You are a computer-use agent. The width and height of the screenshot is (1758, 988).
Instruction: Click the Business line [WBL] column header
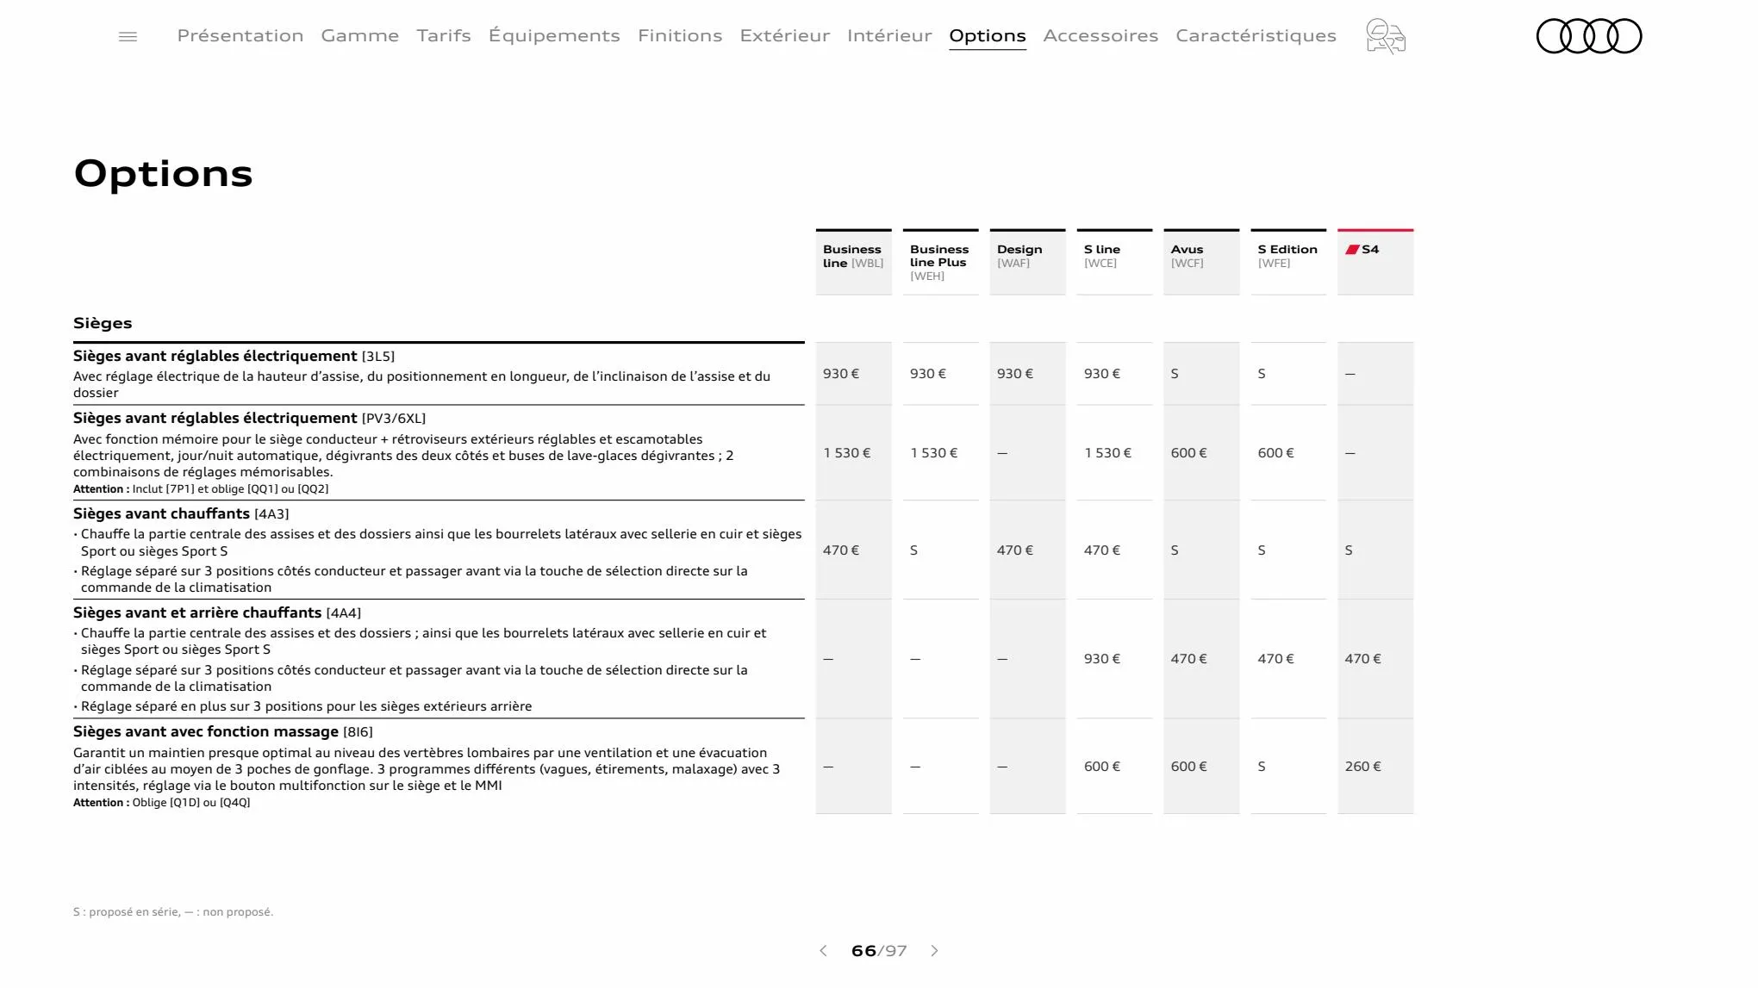pos(854,262)
